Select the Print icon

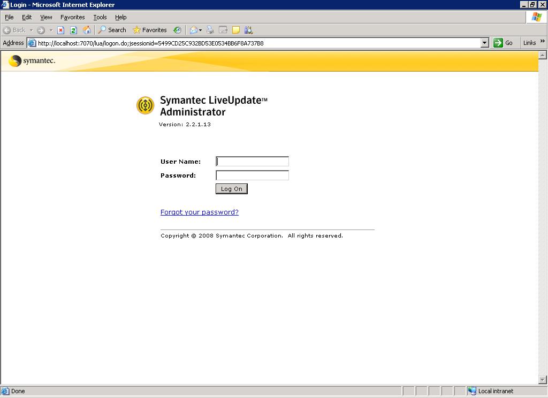(210, 30)
